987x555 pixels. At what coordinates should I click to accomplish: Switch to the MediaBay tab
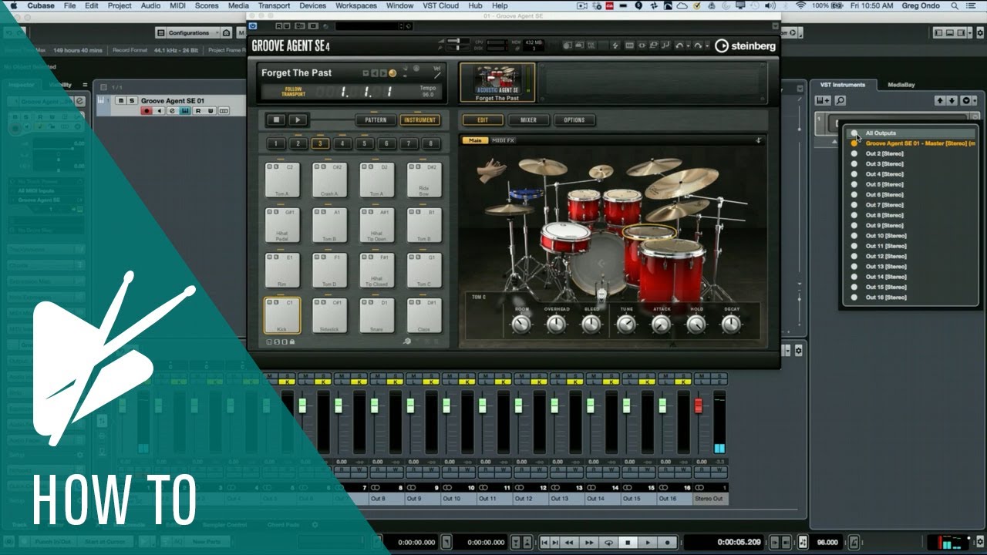tap(901, 85)
